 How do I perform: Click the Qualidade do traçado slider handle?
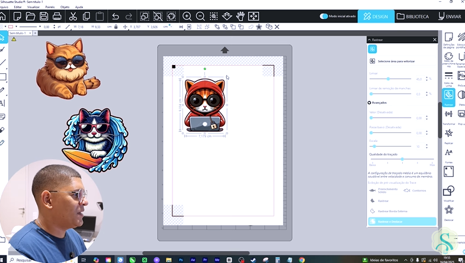point(402,159)
